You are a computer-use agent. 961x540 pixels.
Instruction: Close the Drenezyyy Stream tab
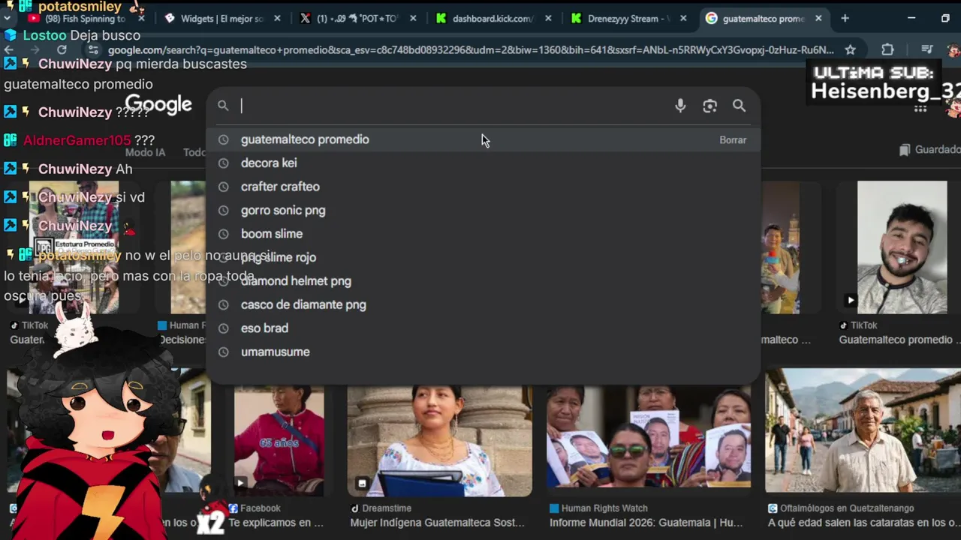point(683,18)
